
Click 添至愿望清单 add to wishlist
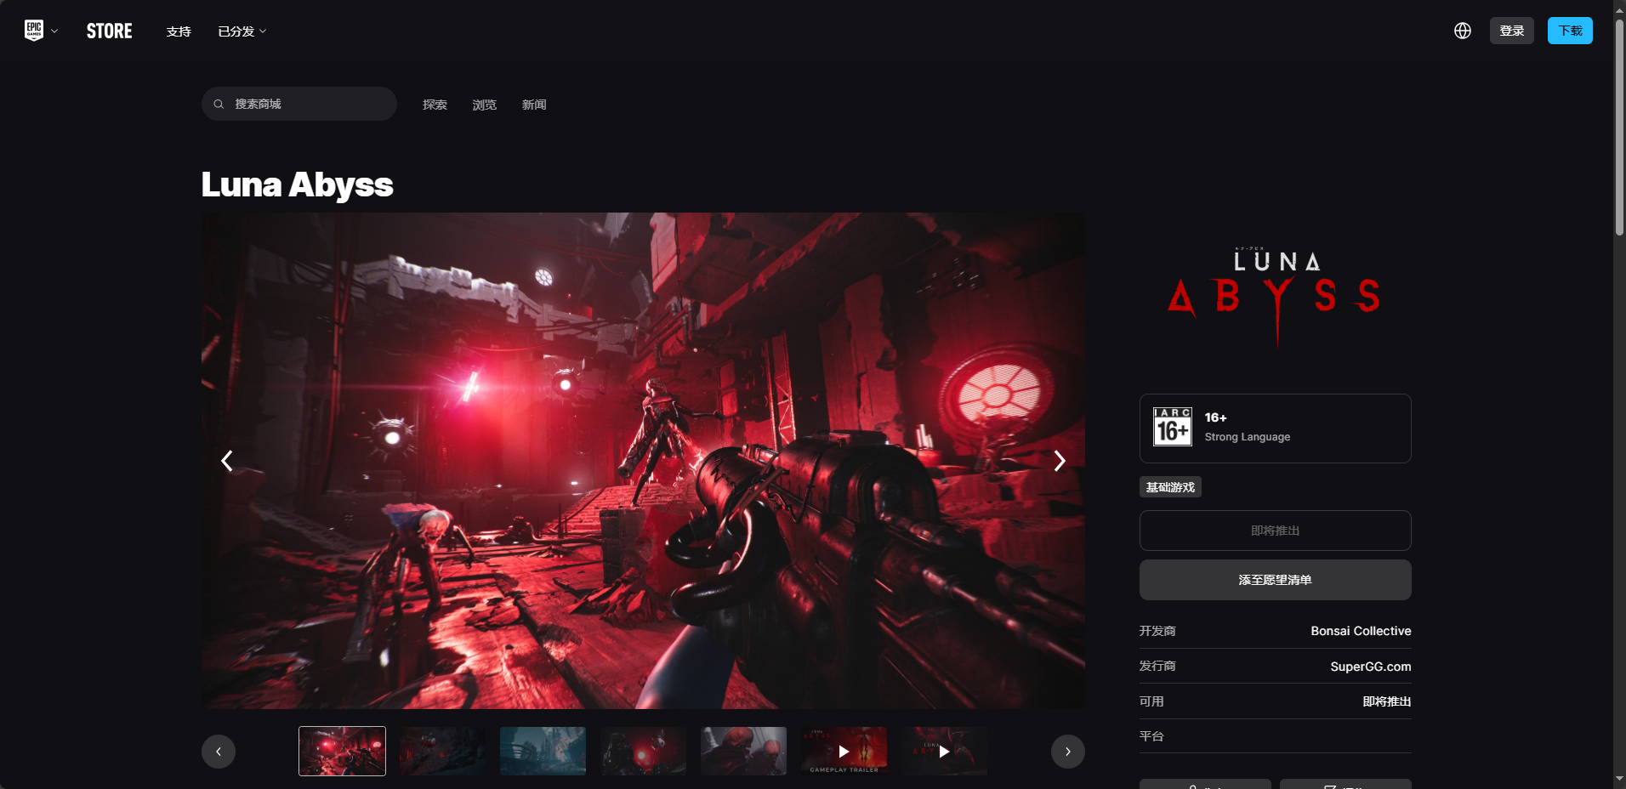point(1275,580)
